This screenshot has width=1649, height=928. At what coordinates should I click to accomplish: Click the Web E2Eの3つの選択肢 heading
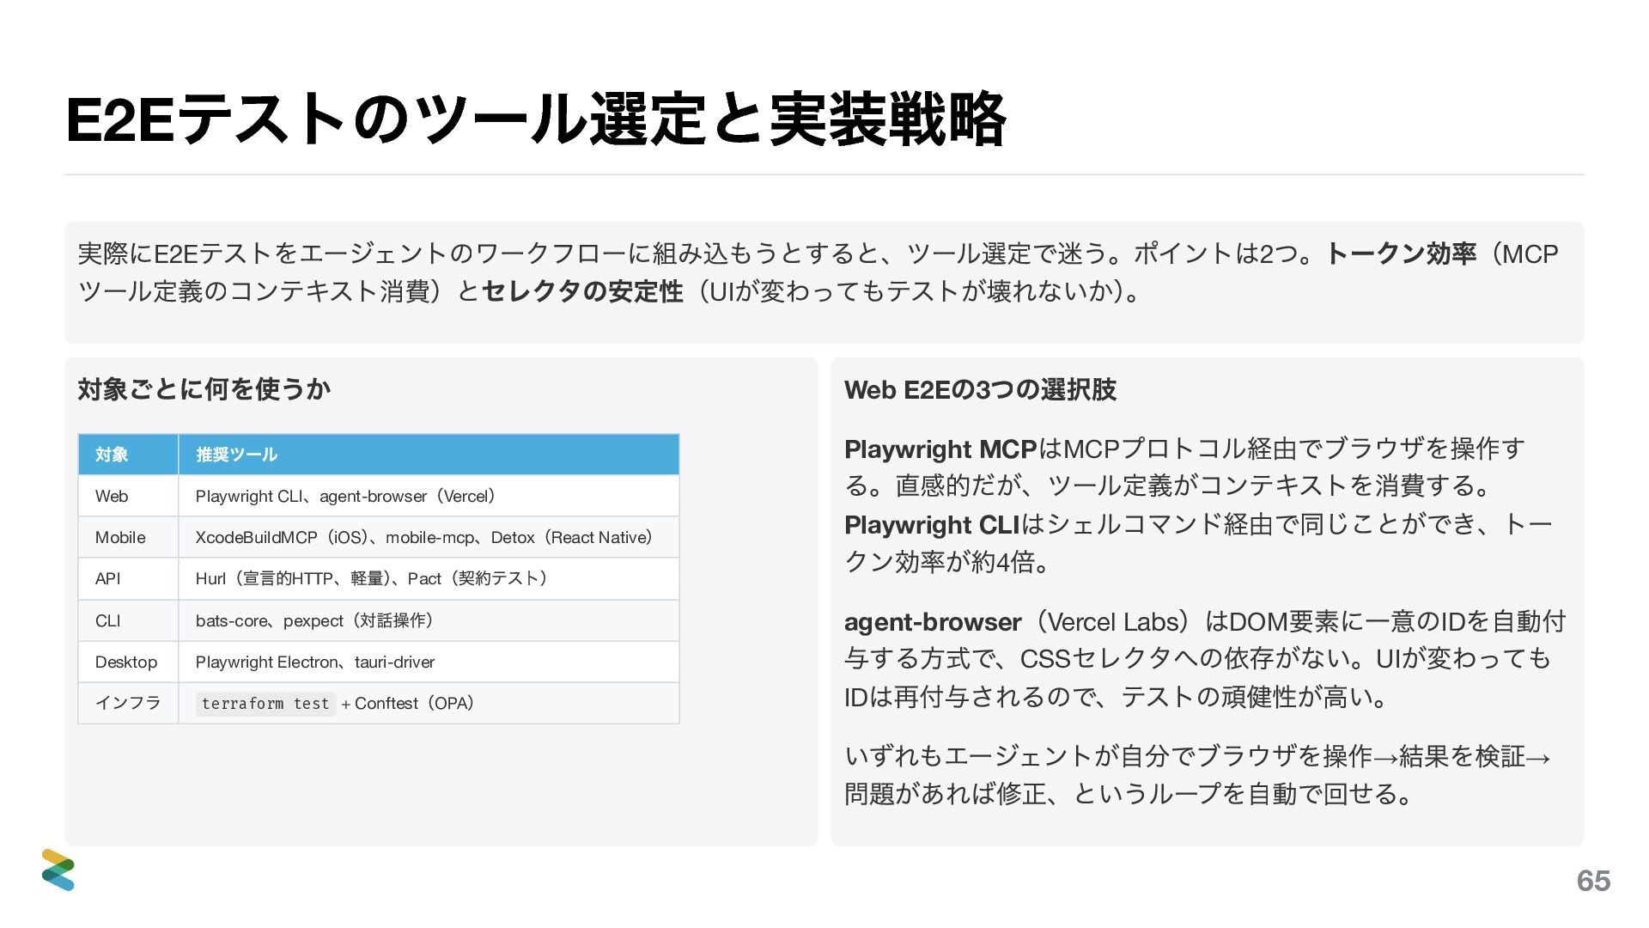click(x=980, y=390)
